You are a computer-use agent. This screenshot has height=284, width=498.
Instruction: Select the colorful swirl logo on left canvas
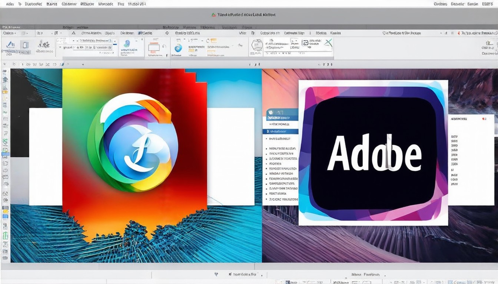point(133,142)
